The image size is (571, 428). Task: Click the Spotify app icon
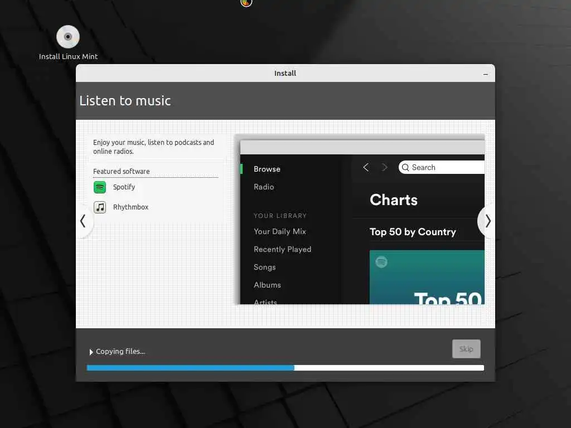(x=100, y=187)
